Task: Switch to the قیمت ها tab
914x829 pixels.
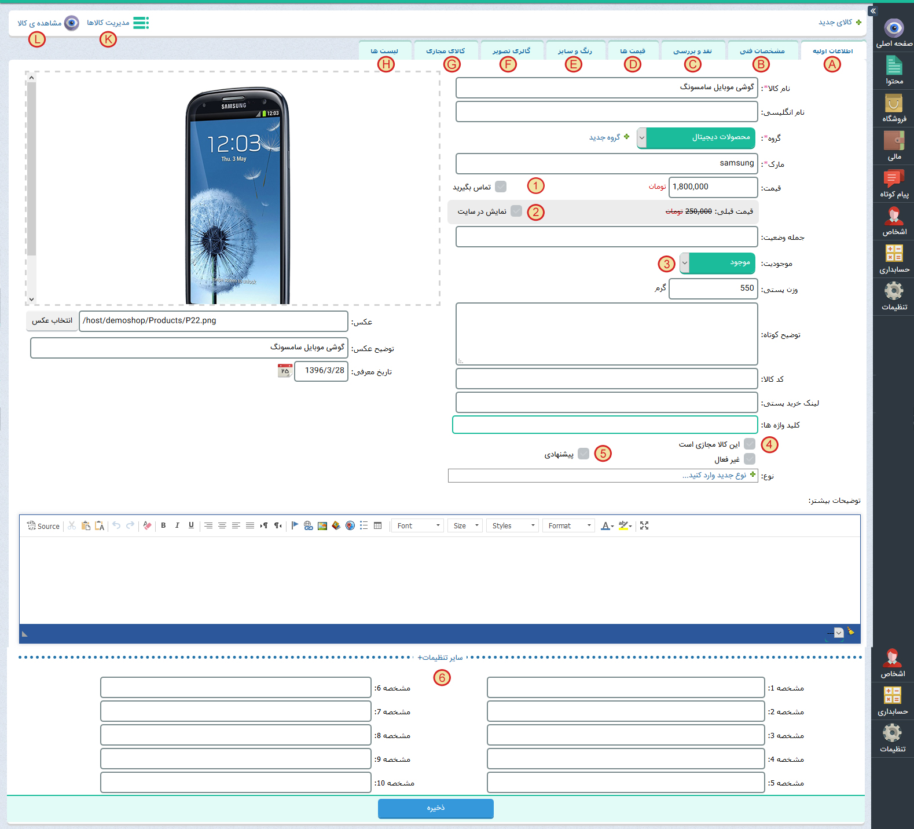Action: click(633, 51)
